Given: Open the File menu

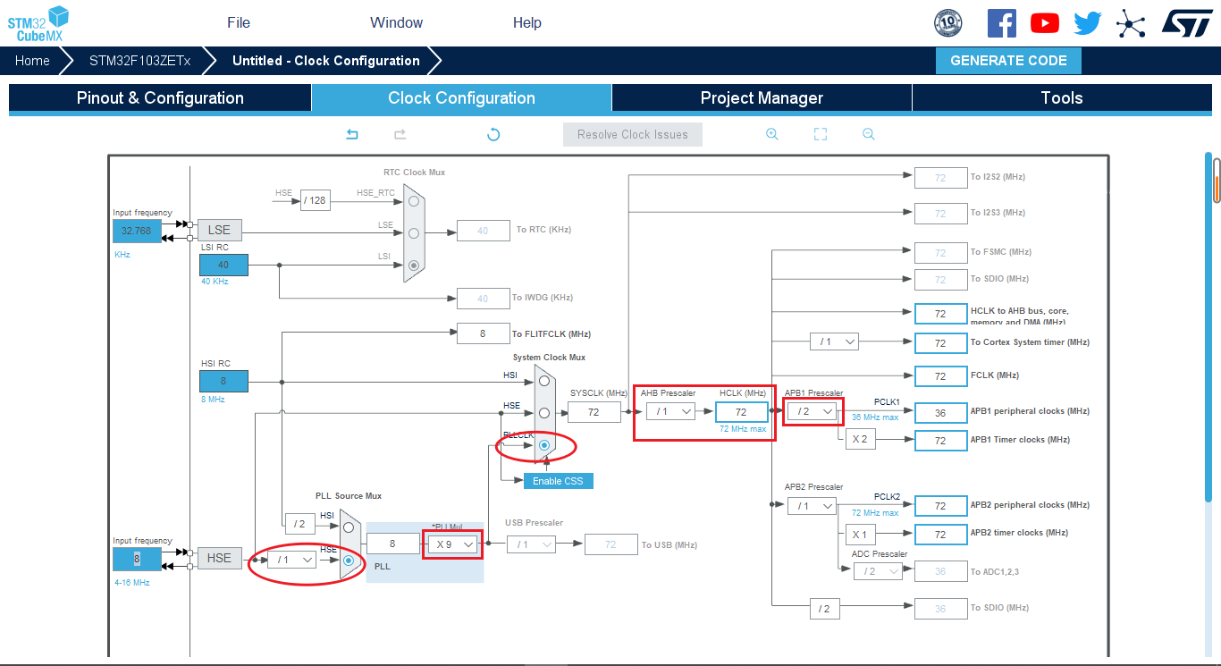Looking at the screenshot, I should pos(239,22).
